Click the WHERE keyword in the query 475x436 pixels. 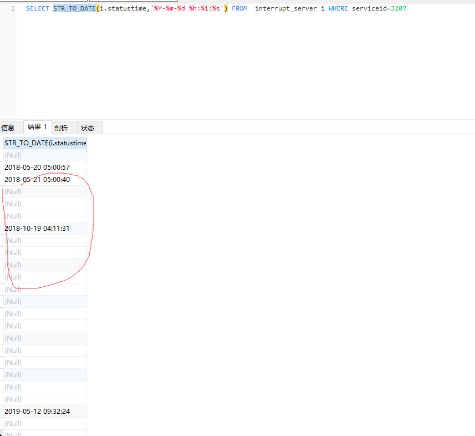[x=337, y=9]
